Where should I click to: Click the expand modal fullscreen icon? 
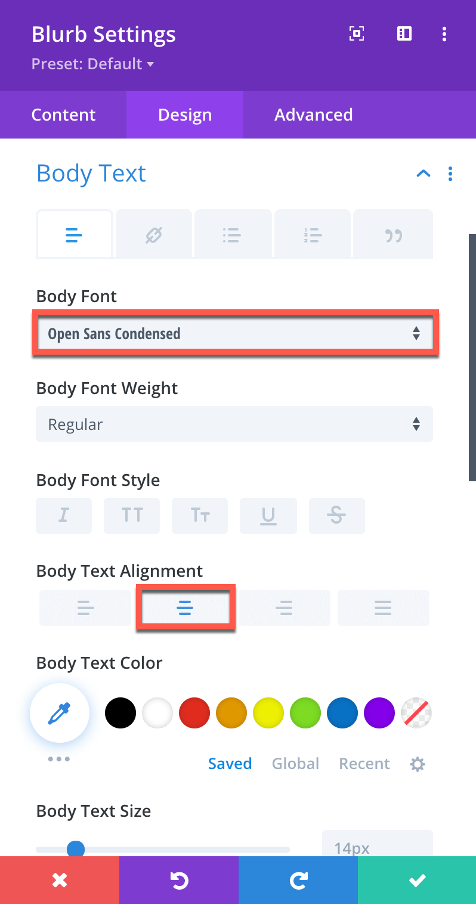(x=356, y=34)
